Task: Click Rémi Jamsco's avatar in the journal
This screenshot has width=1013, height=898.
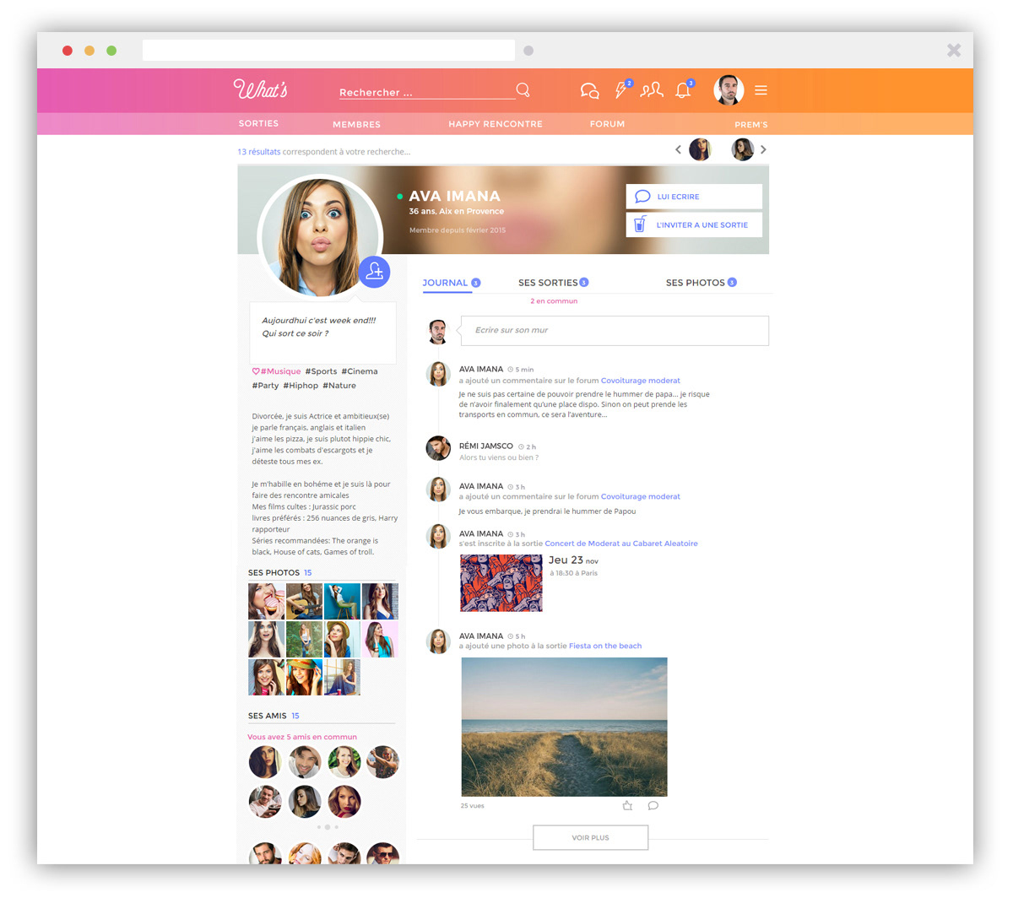Action: 438,448
